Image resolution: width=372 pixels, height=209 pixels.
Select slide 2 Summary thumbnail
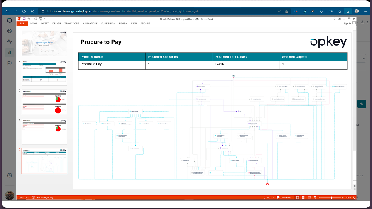[x=44, y=73]
